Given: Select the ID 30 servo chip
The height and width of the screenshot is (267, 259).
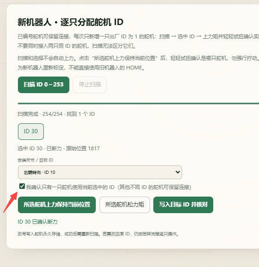Looking at the screenshot, I should pyautogui.click(x=31, y=131).
